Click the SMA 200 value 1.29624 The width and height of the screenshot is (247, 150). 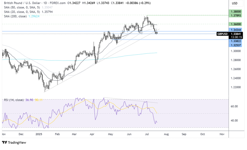coord(34,16)
